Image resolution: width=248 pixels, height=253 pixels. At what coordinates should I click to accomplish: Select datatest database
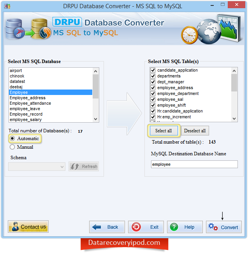tap(51, 81)
